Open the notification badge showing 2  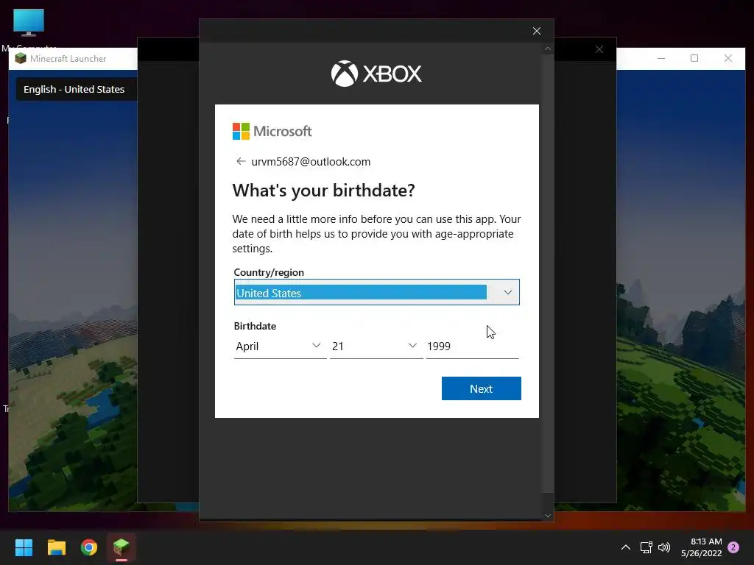click(733, 547)
